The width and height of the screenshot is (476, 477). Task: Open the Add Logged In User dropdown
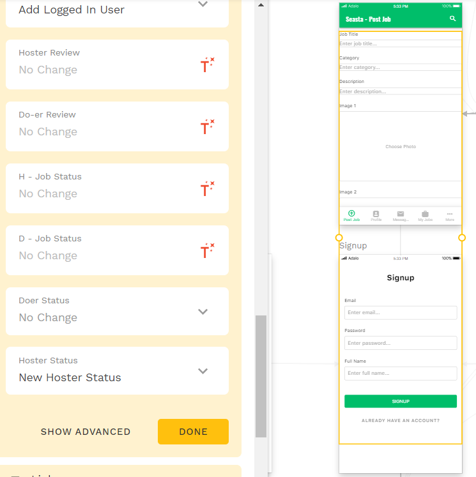coord(203,4)
